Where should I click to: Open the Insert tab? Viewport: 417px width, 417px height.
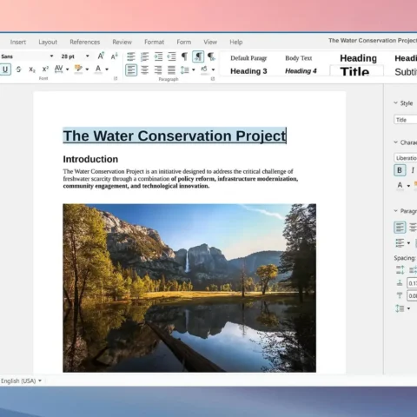pos(18,42)
